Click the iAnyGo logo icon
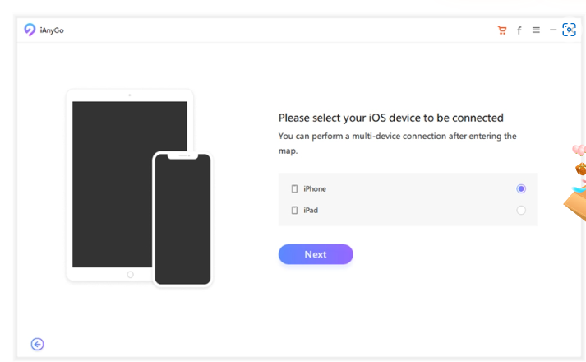 click(30, 30)
